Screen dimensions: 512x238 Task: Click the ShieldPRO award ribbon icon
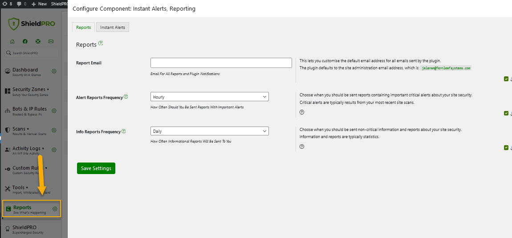click(8, 229)
